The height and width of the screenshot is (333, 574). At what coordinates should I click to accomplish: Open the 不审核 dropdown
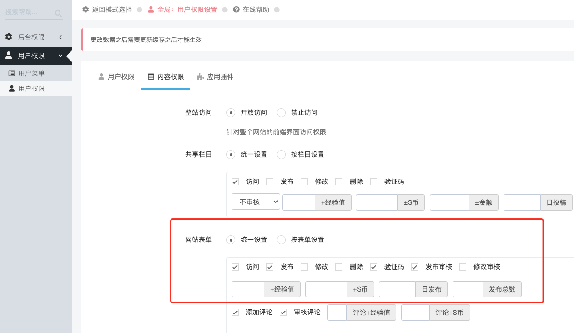[256, 202]
